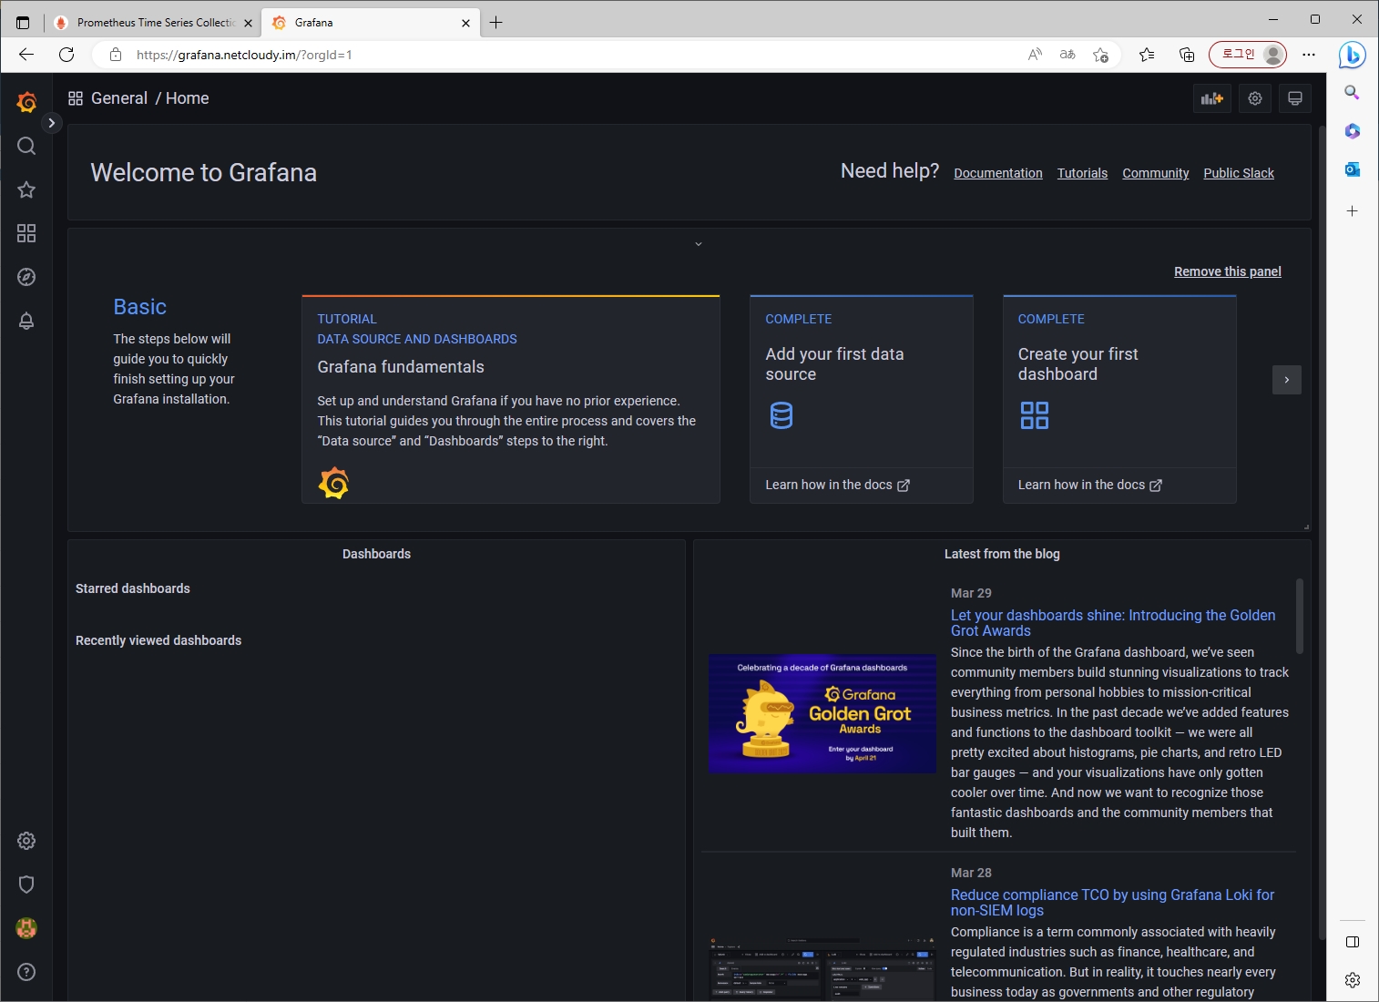Open the Community link
The image size is (1379, 1002).
pyautogui.click(x=1156, y=173)
